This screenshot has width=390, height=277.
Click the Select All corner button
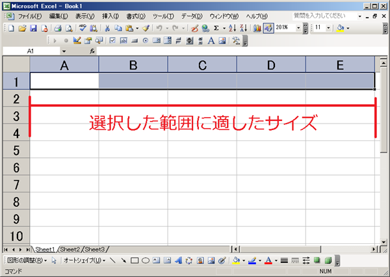[x=16, y=64]
